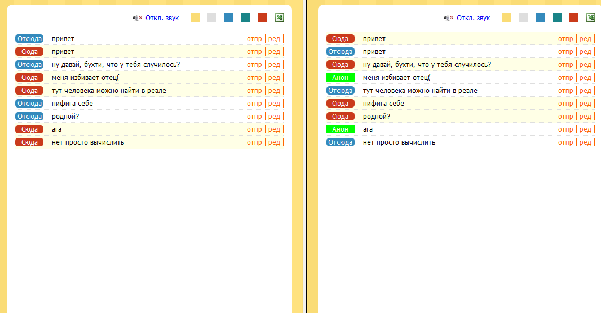Click the left 'Отсюда' badge beside 'родной?'
601x313 pixels.
click(29, 117)
